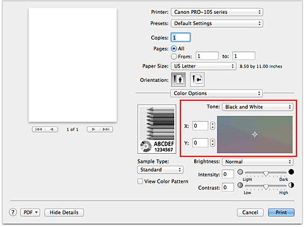
Task: Select the From pages radio button
Action: [174, 57]
